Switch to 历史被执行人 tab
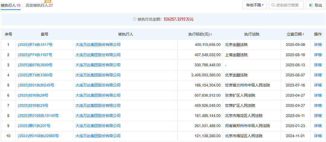The image size is (326, 142). coord(39,6)
